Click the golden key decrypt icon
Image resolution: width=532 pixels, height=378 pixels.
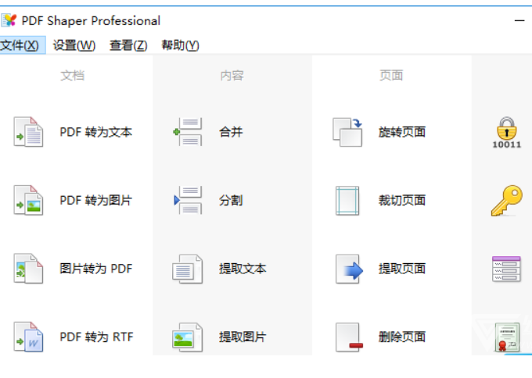[x=507, y=200]
